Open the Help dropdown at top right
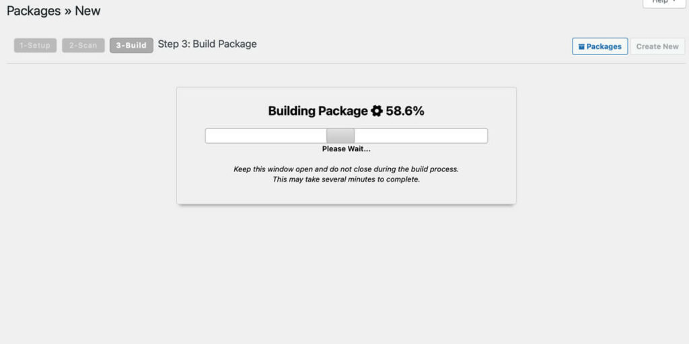This screenshot has width=689, height=344. pos(664,2)
